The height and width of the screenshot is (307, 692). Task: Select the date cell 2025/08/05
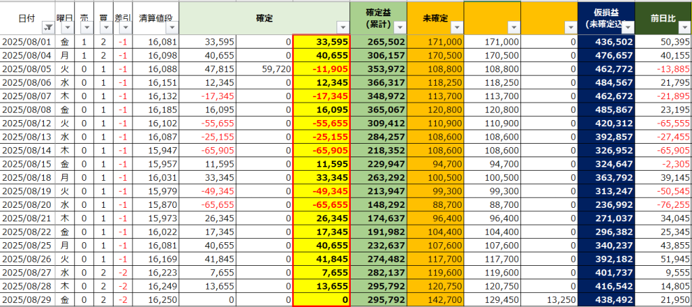(27, 69)
